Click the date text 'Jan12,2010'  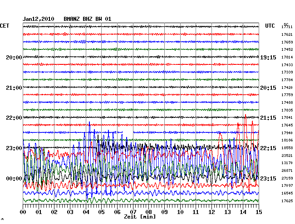pos(39,19)
